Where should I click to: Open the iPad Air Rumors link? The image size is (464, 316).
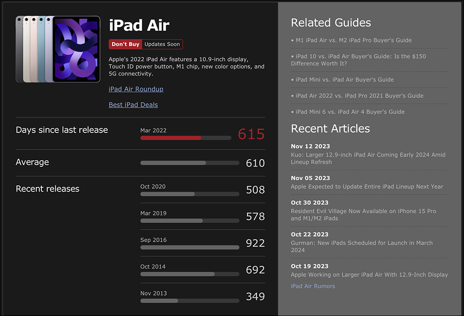tap(313, 286)
